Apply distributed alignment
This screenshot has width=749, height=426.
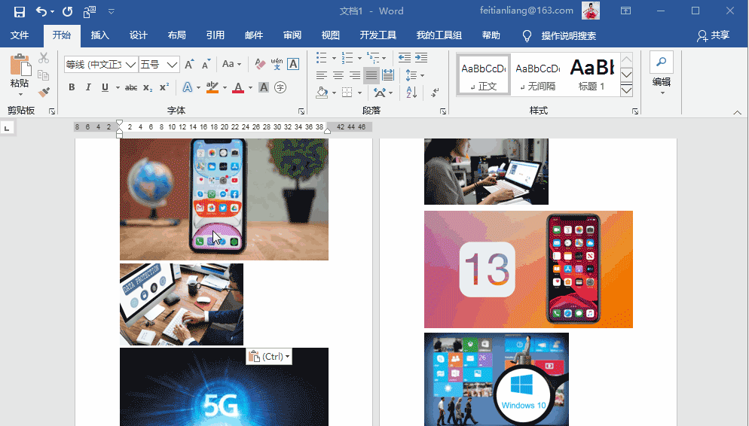point(388,75)
